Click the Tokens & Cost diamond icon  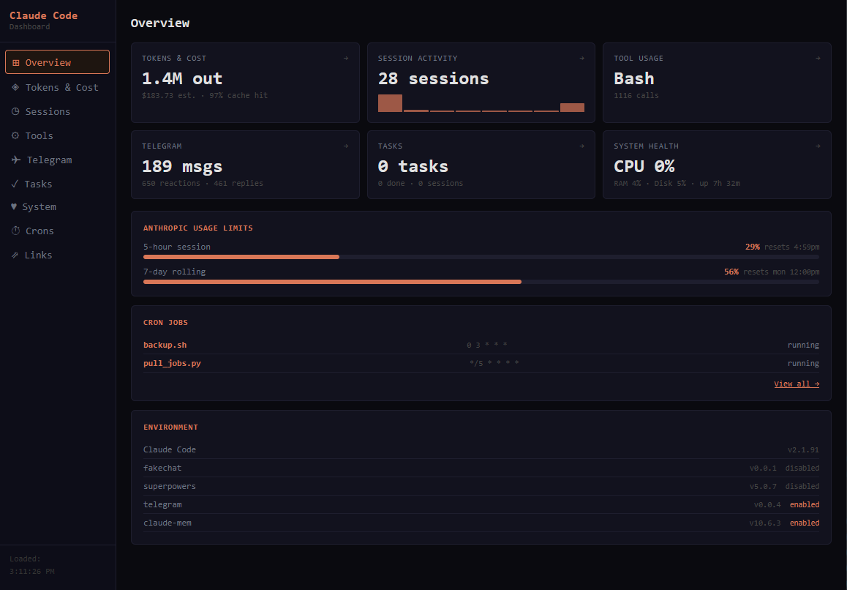click(15, 87)
